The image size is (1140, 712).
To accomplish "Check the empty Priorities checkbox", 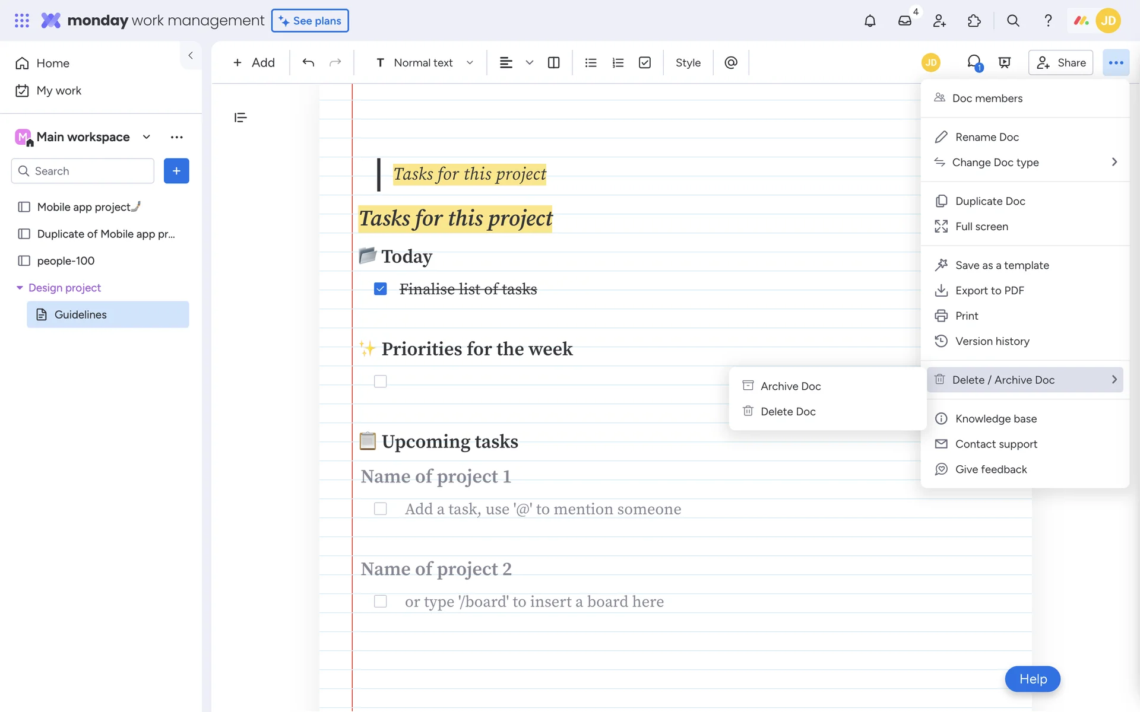I will [381, 381].
